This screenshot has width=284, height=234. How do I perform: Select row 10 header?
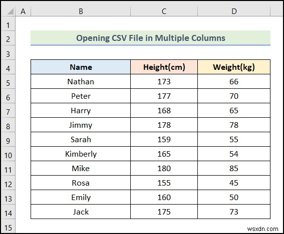click(9, 155)
